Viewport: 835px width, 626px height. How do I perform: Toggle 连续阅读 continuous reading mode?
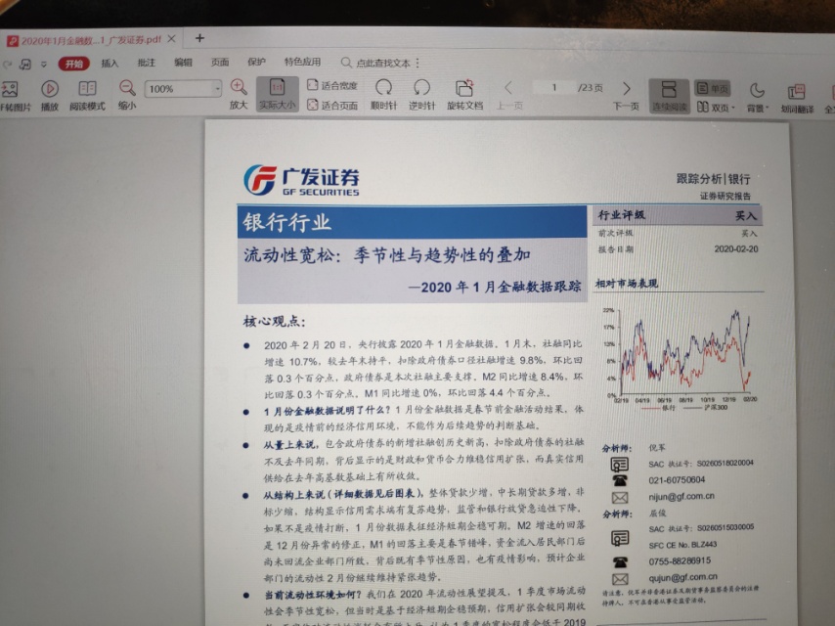point(670,97)
